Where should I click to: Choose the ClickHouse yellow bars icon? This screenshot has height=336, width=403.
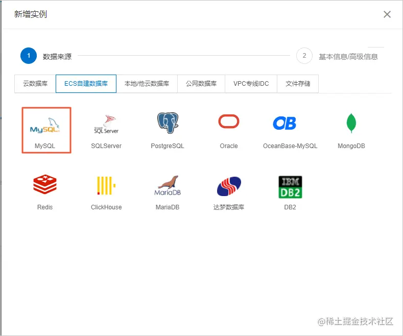click(106, 185)
